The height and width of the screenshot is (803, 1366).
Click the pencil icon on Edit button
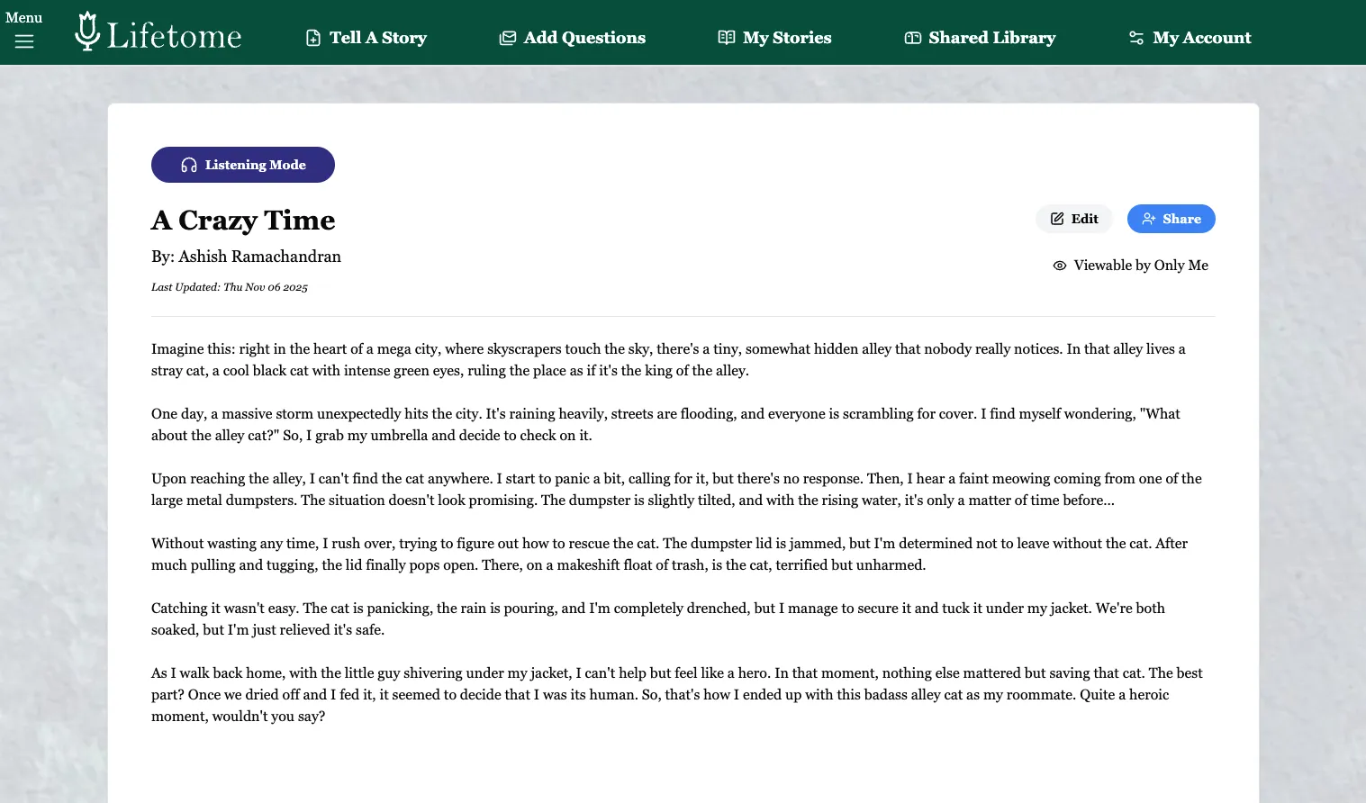(x=1057, y=219)
